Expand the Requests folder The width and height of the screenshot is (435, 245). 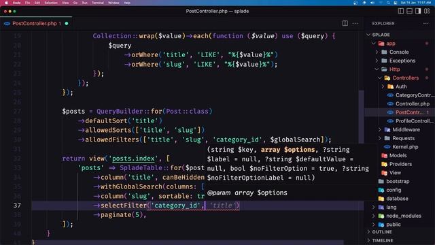coord(380,138)
